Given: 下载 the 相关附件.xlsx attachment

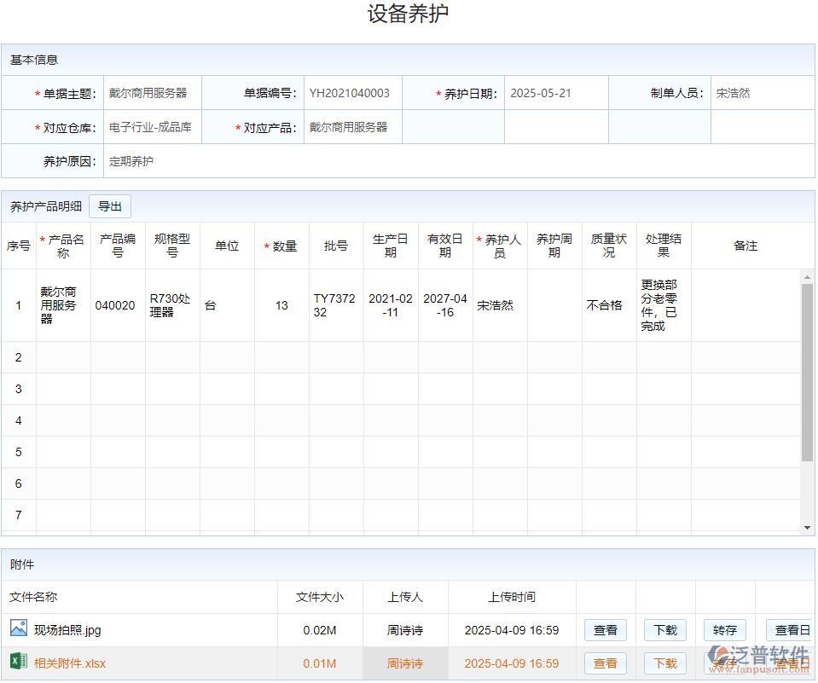Looking at the screenshot, I should [664, 663].
